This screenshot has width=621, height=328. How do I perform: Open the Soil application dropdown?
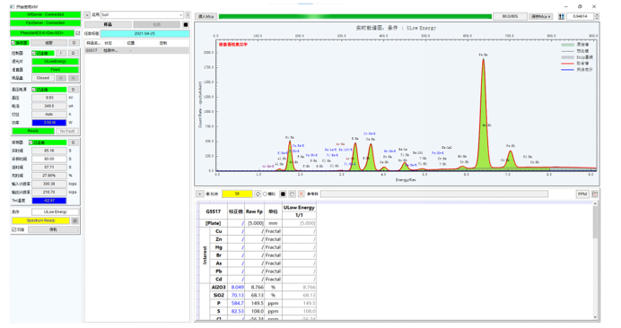coord(142,14)
